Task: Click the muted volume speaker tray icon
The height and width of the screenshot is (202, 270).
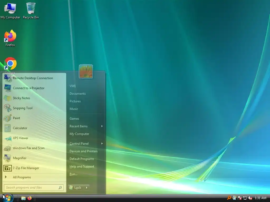Action: (250, 198)
